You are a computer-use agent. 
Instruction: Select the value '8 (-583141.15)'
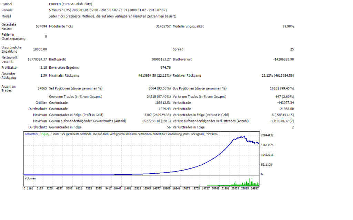click(x=283, y=115)
